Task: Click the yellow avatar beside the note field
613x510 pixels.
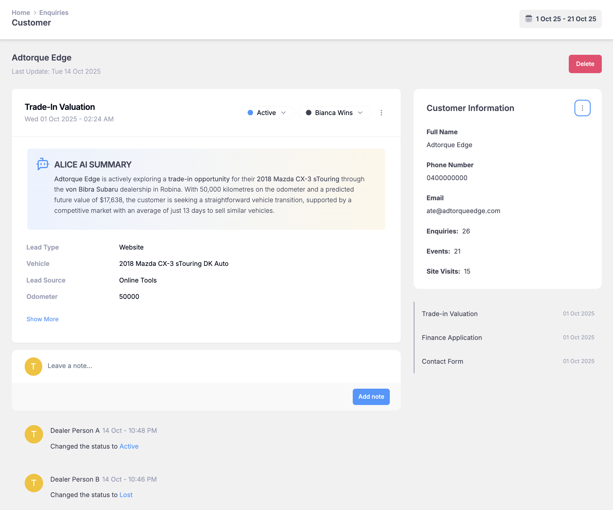Action: pyautogui.click(x=33, y=366)
